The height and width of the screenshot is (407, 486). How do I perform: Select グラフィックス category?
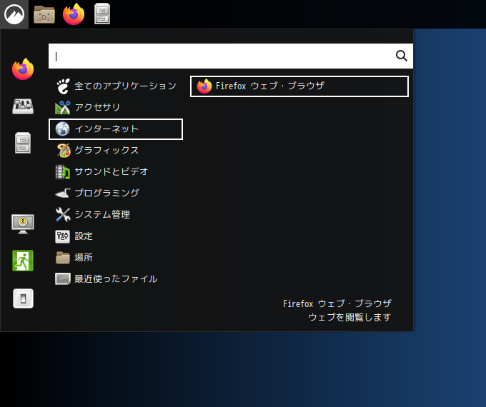point(116,151)
